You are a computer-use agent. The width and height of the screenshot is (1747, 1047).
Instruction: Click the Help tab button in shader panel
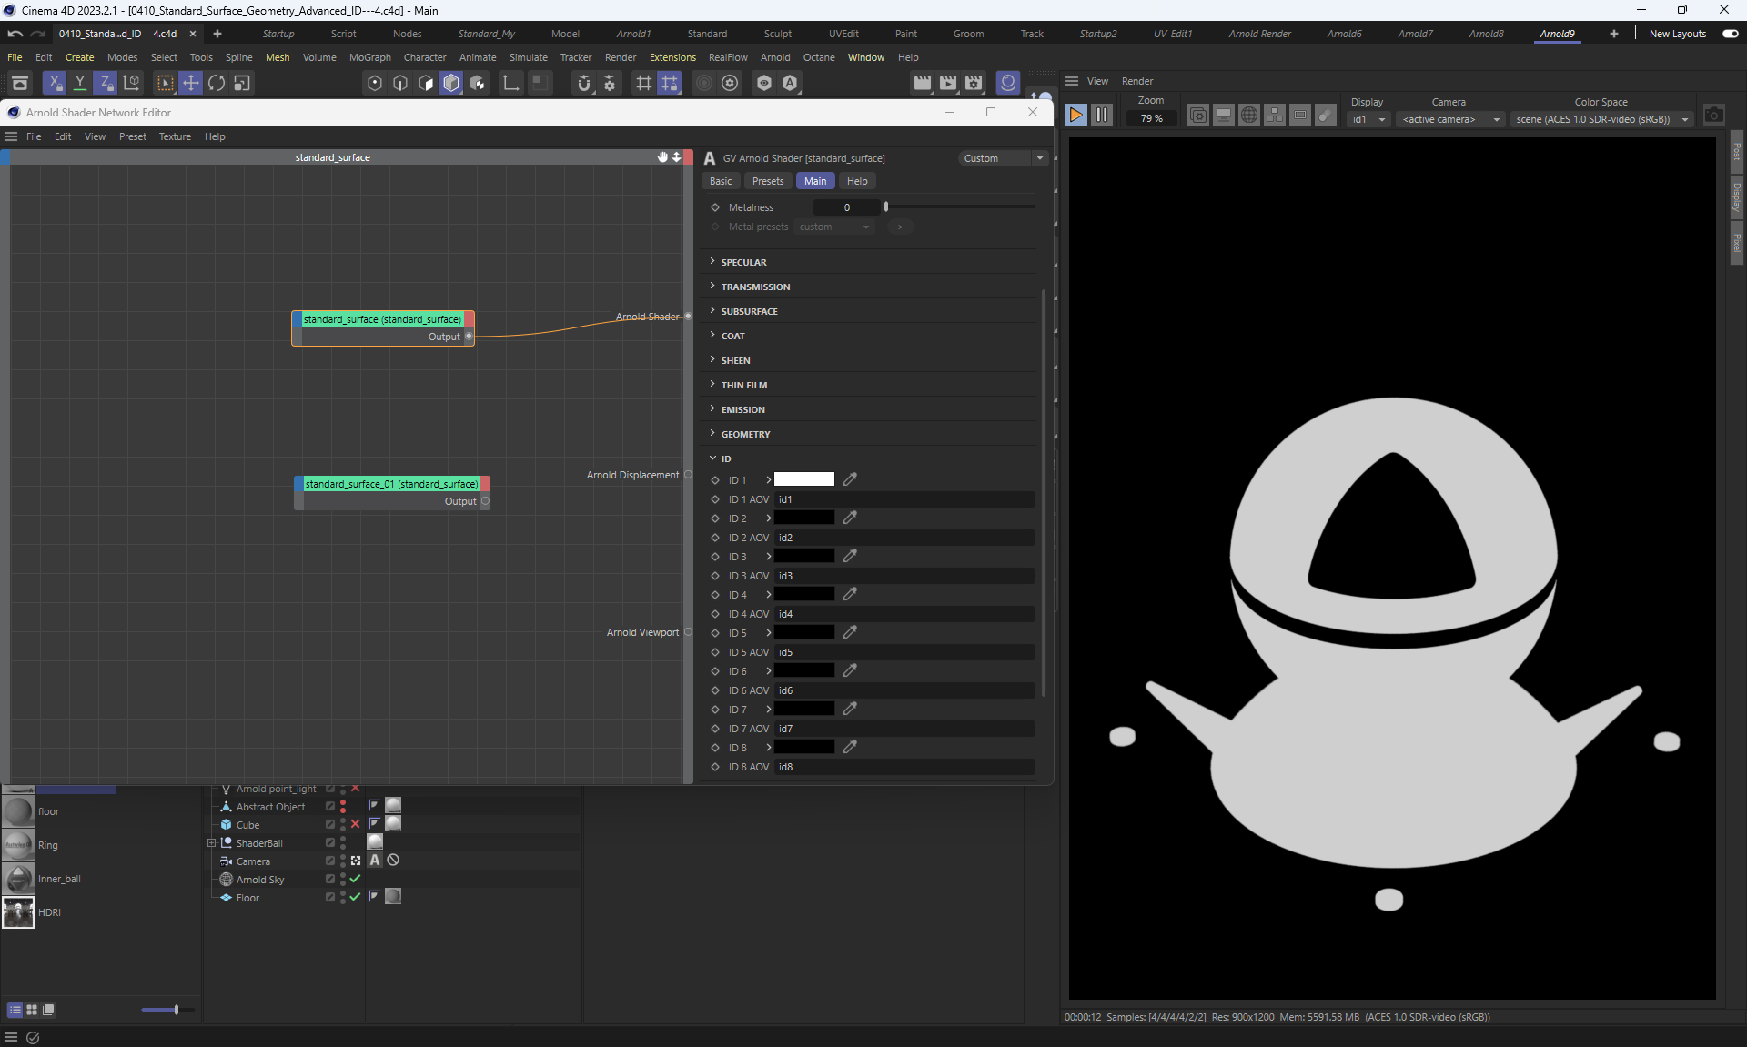pyautogui.click(x=856, y=181)
